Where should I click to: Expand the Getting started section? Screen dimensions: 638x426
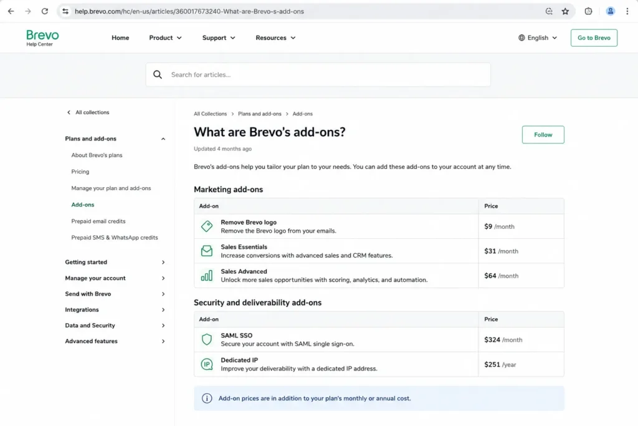[115, 263]
